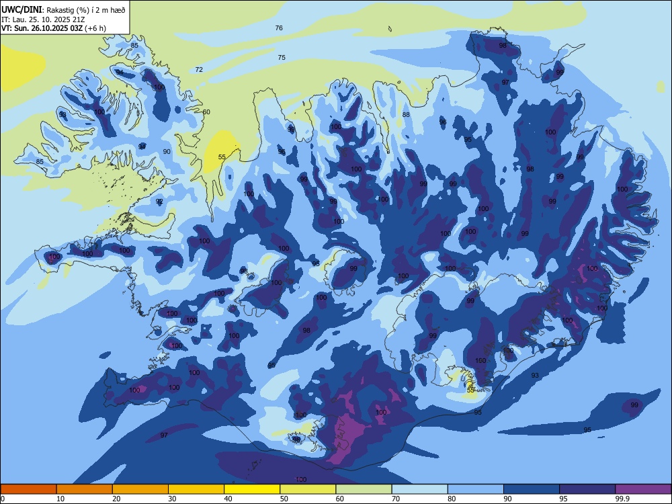Click the legend tick label '99.9'
This screenshot has height=504, width=672.
622,499
